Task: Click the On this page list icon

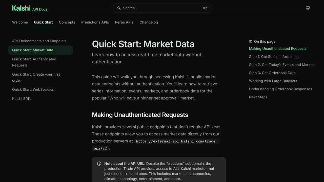Action: click(251, 41)
